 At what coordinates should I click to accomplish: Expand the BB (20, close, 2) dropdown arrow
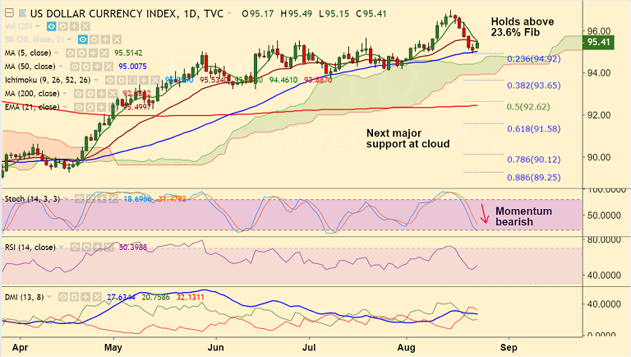(69, 39)
